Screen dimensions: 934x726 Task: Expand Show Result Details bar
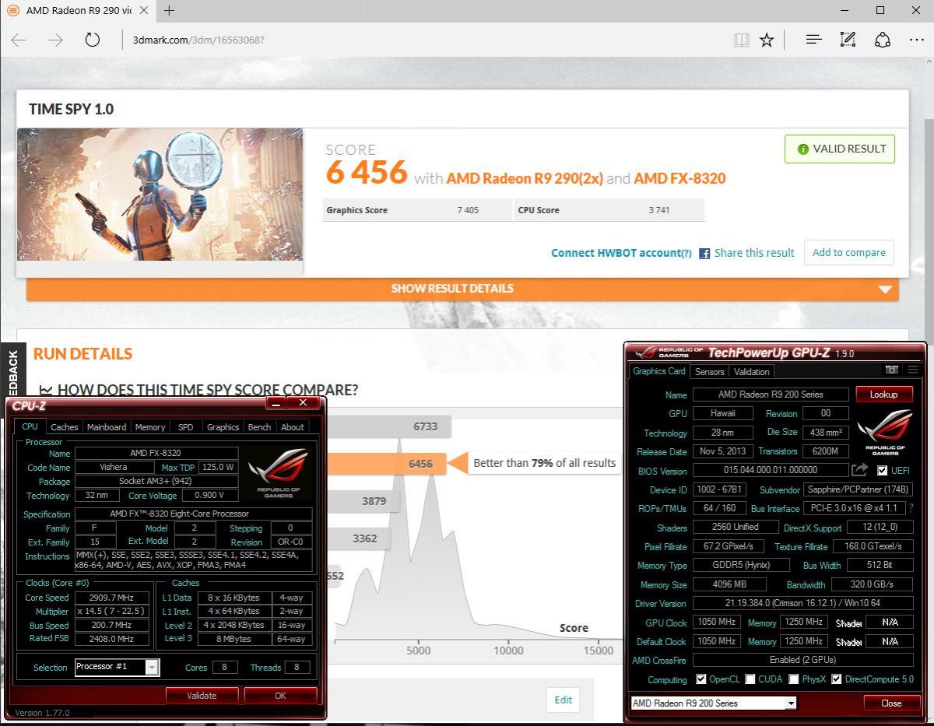click(x=462, y=289)
